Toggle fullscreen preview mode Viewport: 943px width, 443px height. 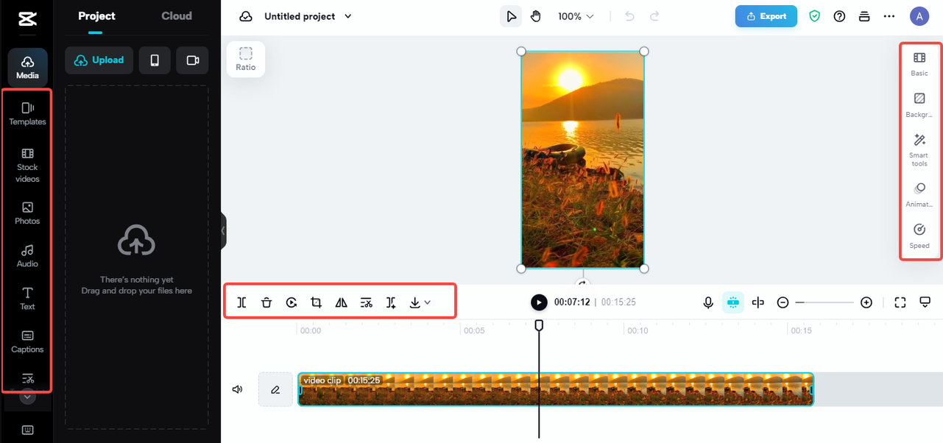point(900,302)
